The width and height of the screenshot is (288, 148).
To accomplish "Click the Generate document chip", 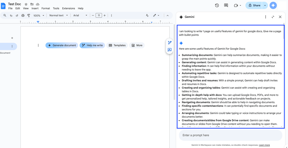I will click(x=62, y=45).
